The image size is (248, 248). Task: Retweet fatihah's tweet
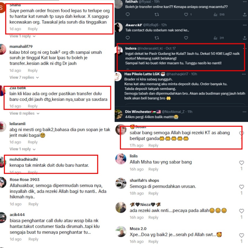[x=157, y=15]
